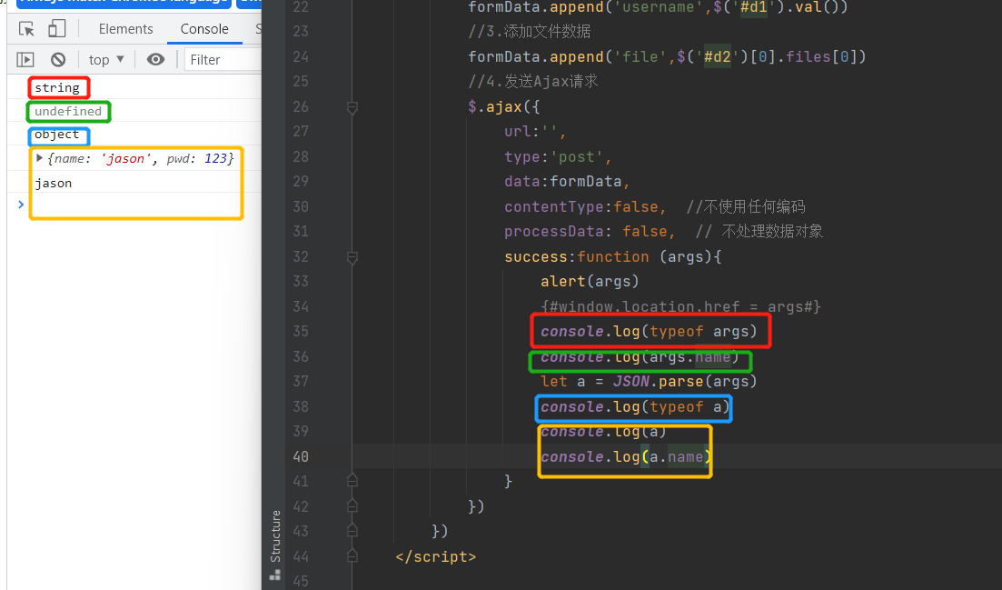Toggle the device toolbar icon

click(57, 28)
